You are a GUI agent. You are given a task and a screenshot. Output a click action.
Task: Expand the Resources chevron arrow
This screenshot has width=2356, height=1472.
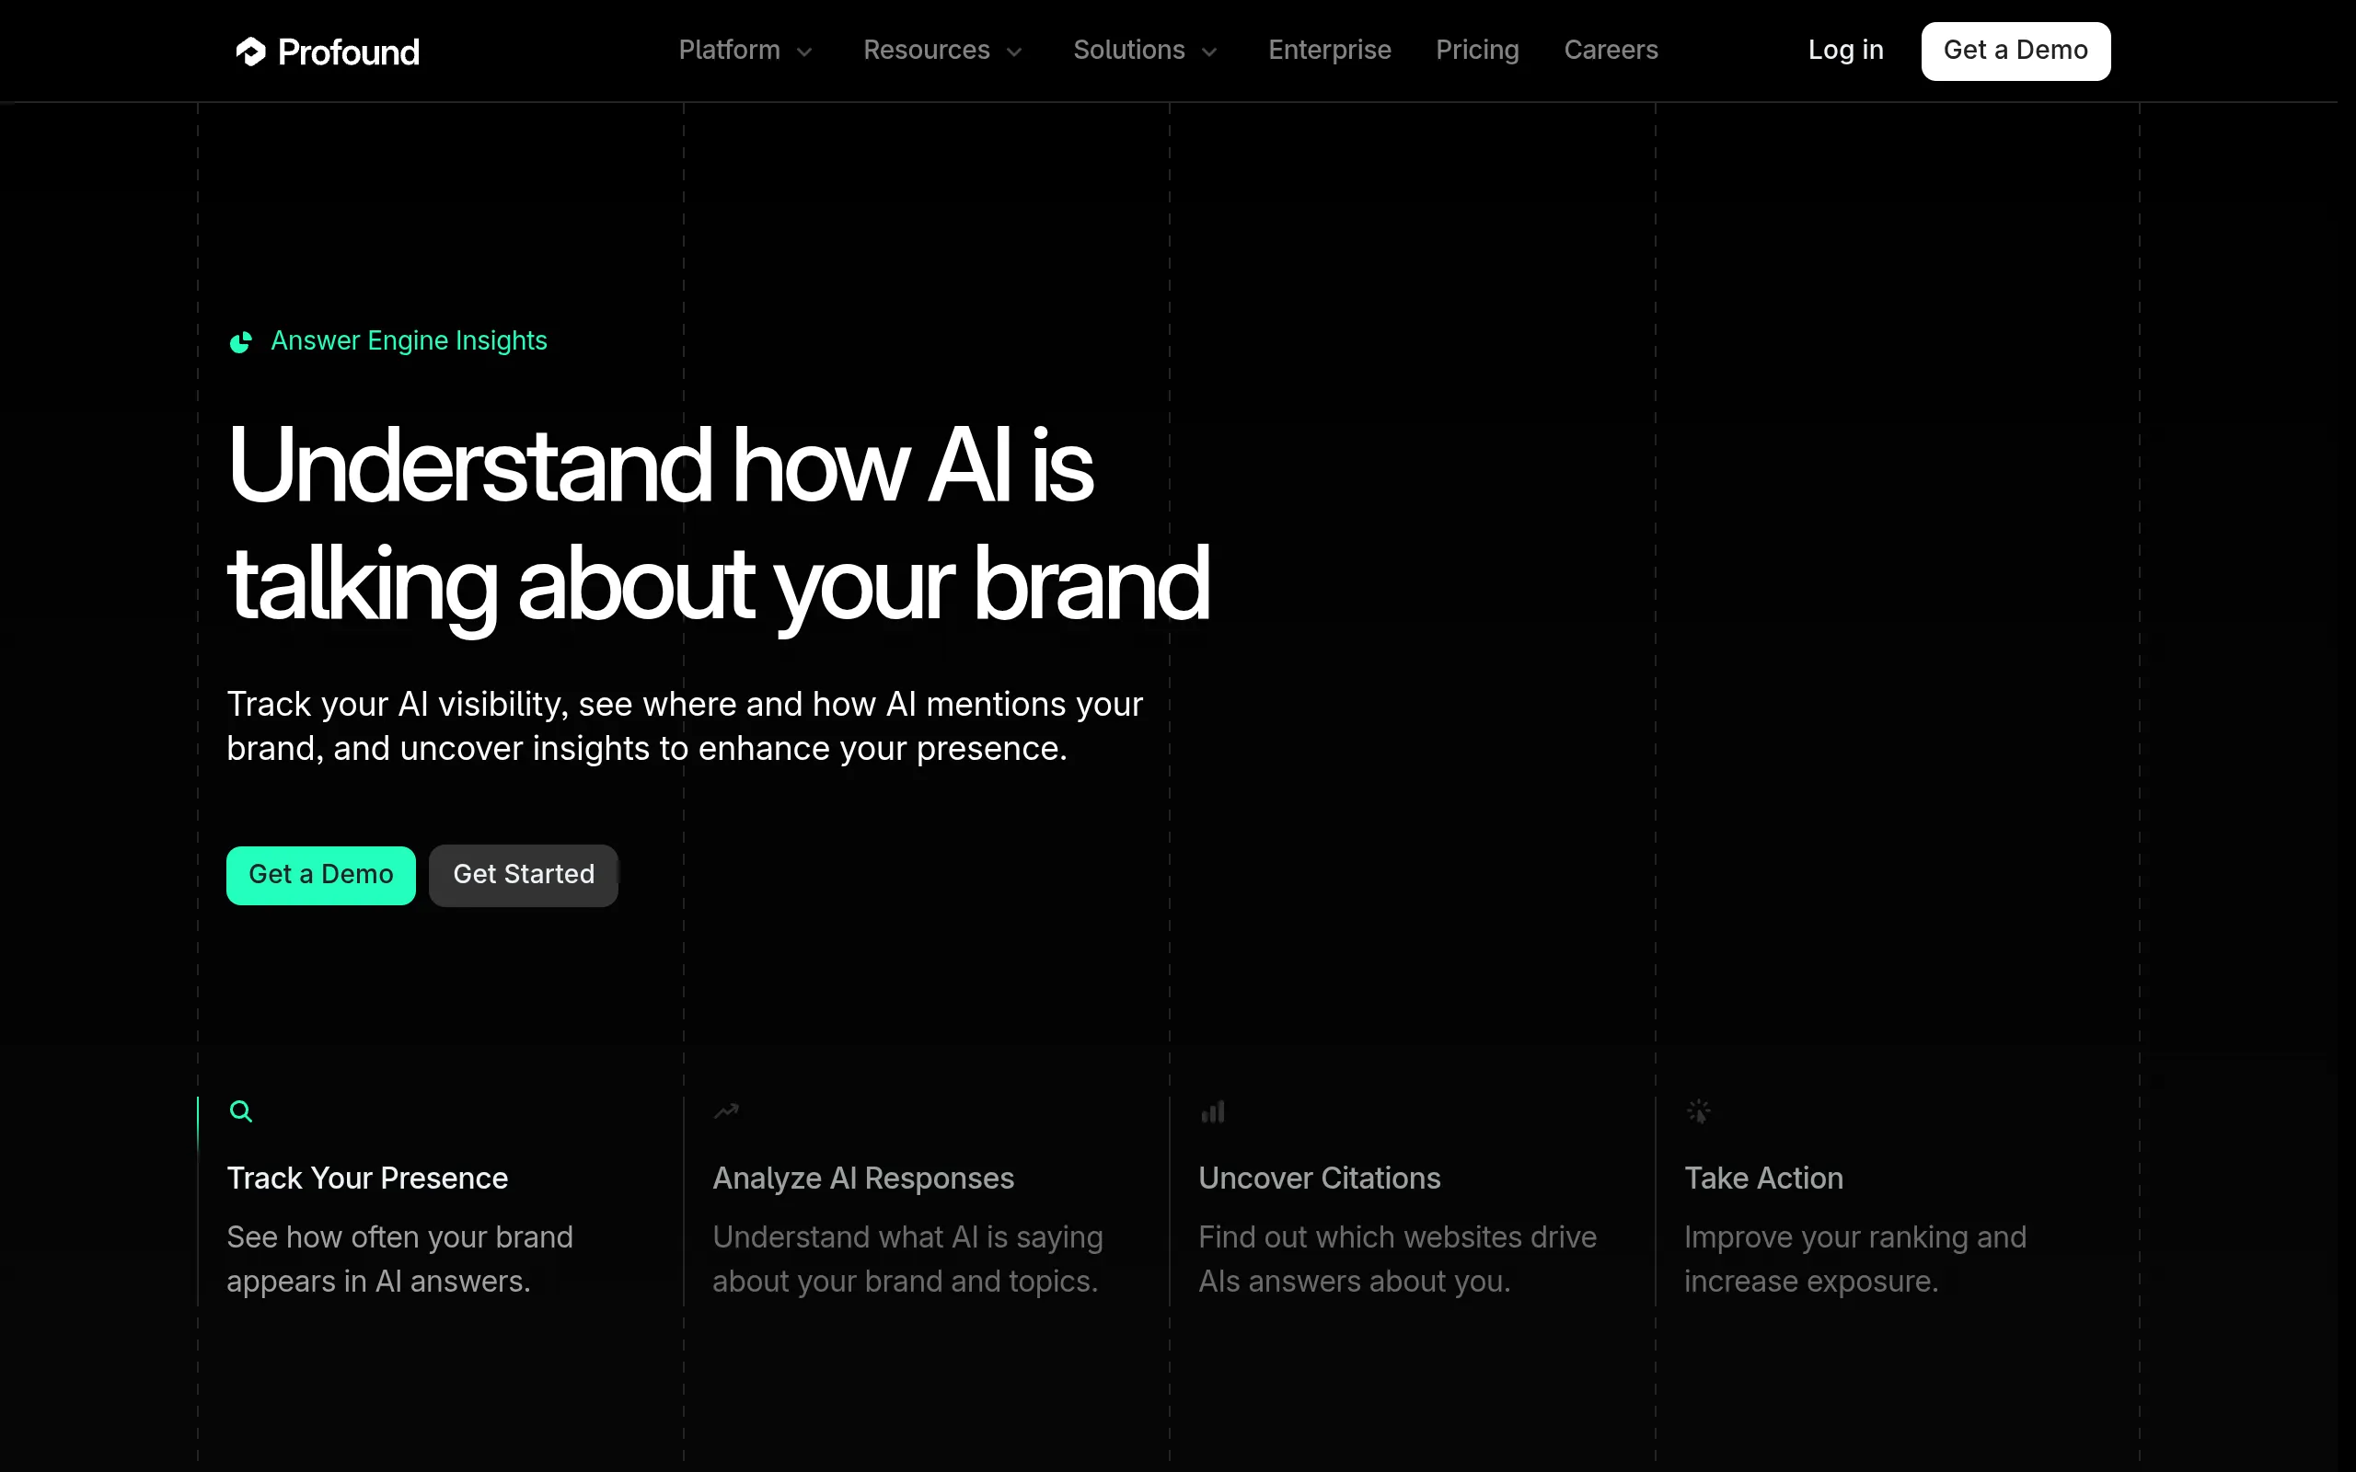tap(1013, 52)
